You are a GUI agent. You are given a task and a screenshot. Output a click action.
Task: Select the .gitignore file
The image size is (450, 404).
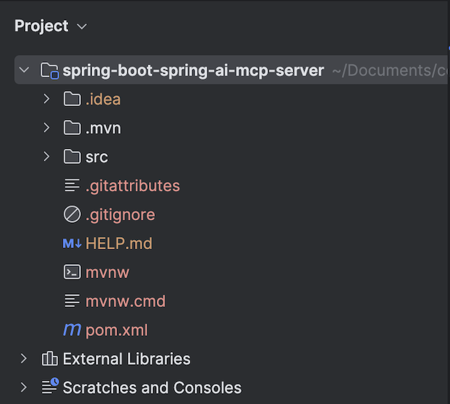[120, 215]
